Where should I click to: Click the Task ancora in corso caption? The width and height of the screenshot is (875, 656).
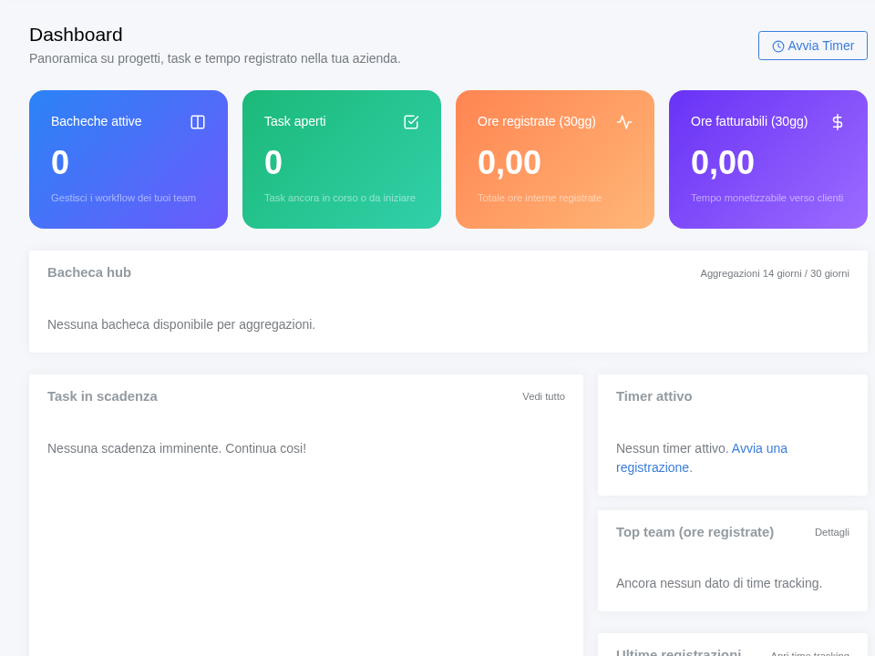[x=340, y=198]
